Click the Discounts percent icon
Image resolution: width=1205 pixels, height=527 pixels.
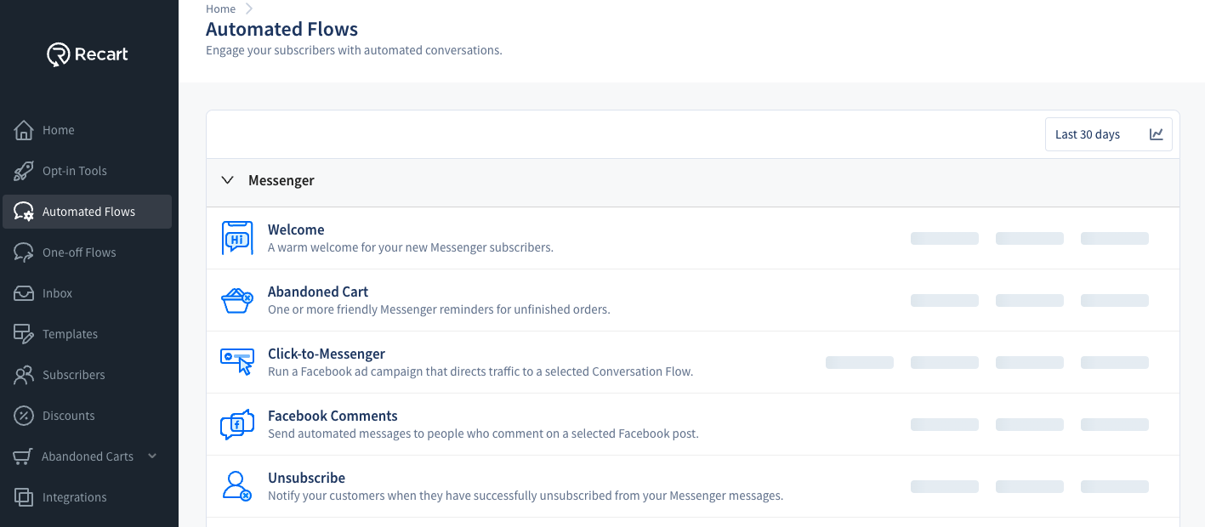[24, 416]
